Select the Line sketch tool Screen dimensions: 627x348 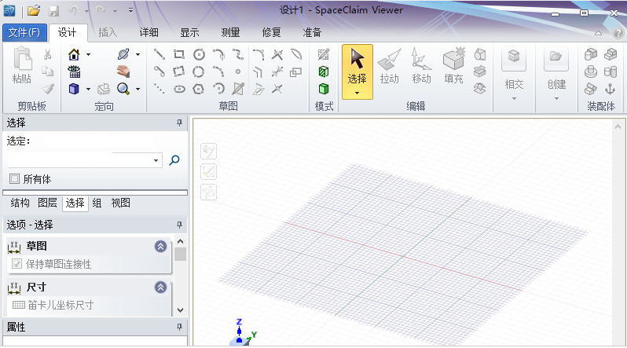coord(159,54)
